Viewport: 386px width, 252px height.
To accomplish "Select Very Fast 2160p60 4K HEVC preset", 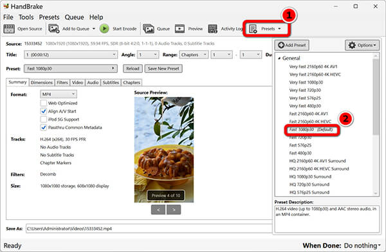I will pyautogui.click(x=315, y=75).
